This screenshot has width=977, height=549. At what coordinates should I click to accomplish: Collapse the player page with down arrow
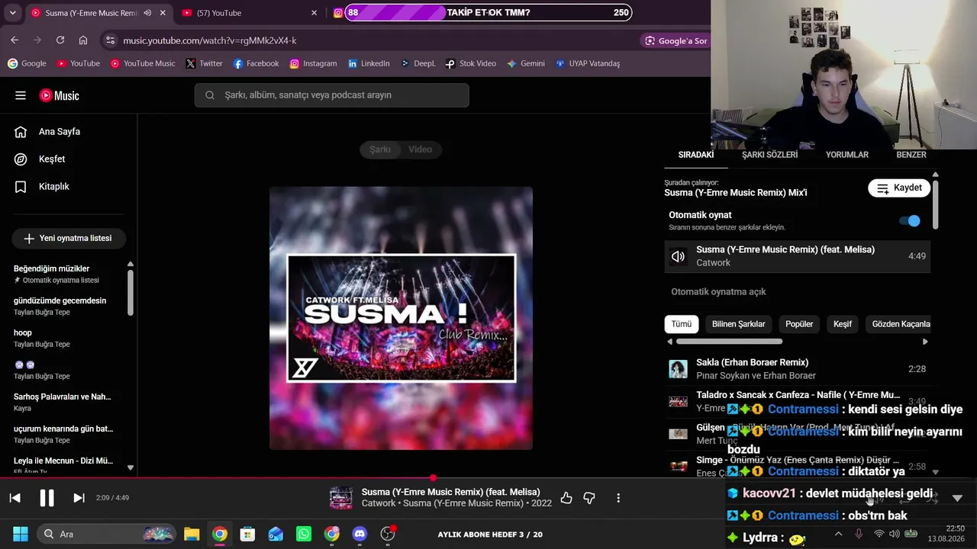[957, 498]
